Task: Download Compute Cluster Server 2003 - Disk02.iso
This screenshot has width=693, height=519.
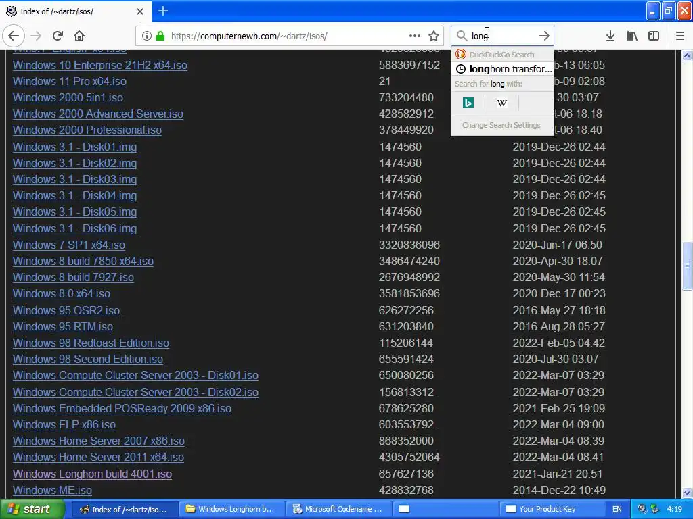Action: point(135,392)
